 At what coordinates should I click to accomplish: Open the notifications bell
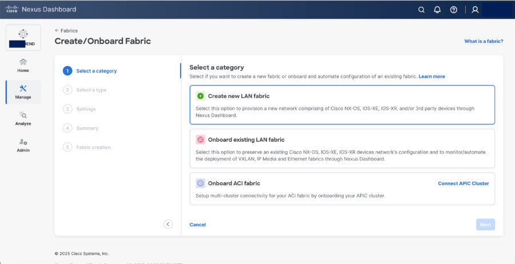(x=438, y=10)
